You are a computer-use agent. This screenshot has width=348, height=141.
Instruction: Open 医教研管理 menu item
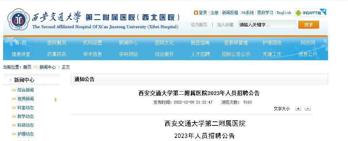(236, 43)
